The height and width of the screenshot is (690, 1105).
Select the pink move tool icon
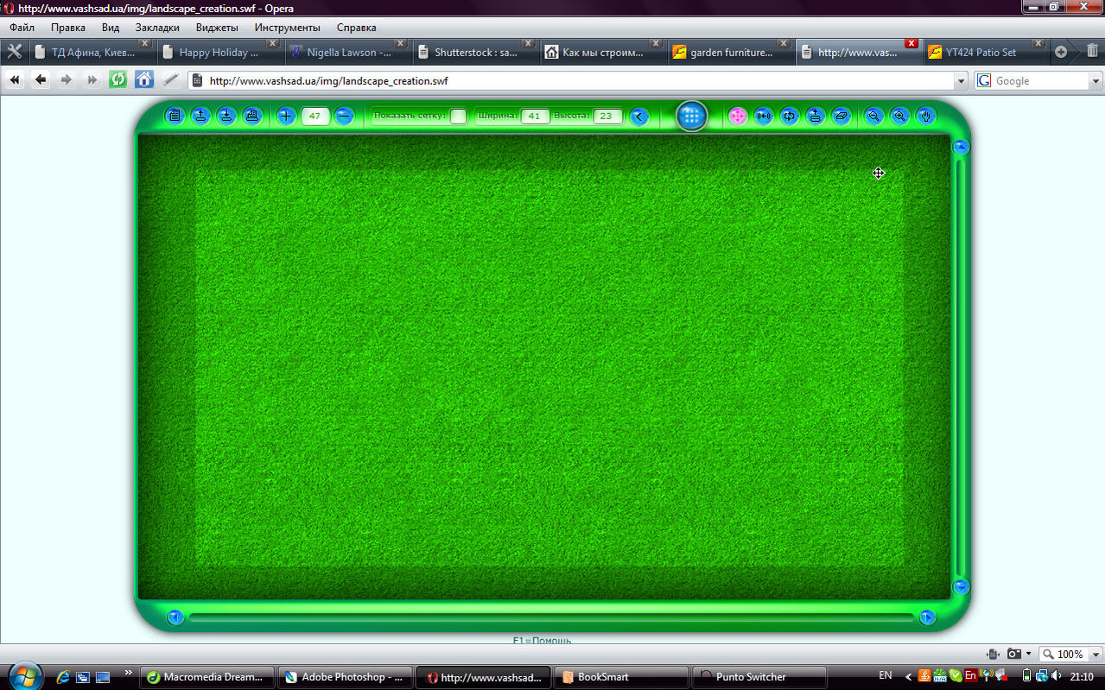tap(737, 116)
